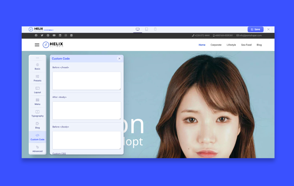The height and width of the screenshot is (186, 294).
Task: Open Blog settings in sidebar
Action: click(38, 125)
